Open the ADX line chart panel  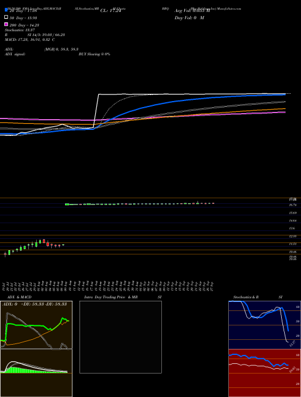(36, 325)
